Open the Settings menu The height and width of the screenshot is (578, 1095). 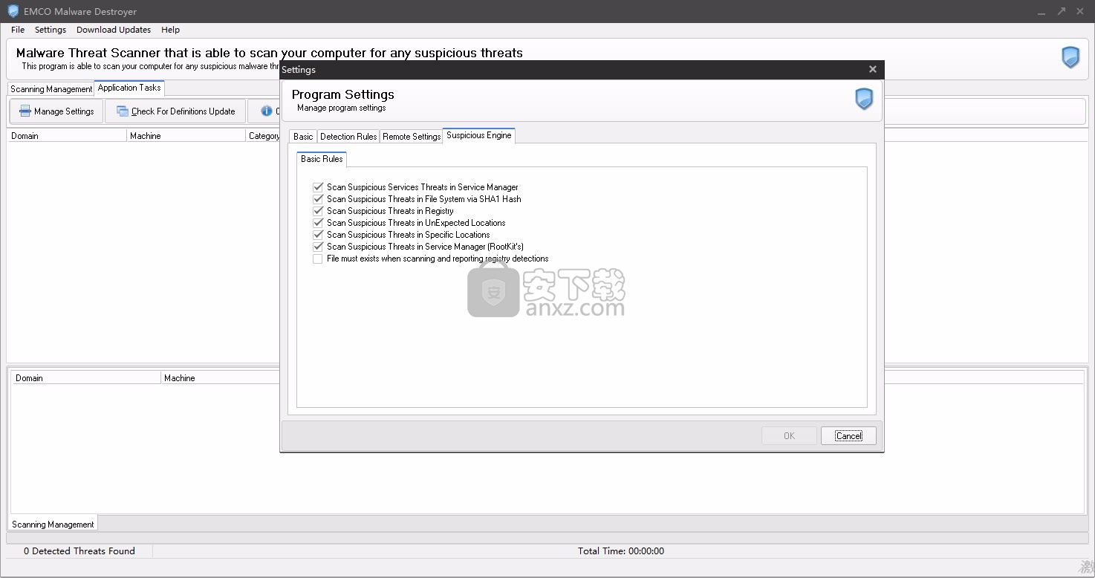(x=51, y=30)
